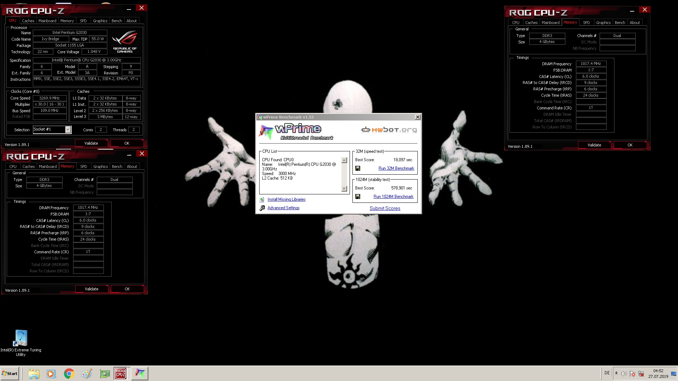This screenshot has width=678, height=381.
Task: Open the green circuit board taskbar app
Action: 105,374
